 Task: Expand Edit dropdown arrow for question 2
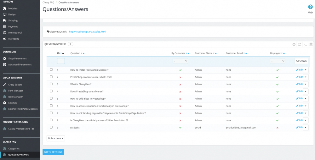coord(306,77)
